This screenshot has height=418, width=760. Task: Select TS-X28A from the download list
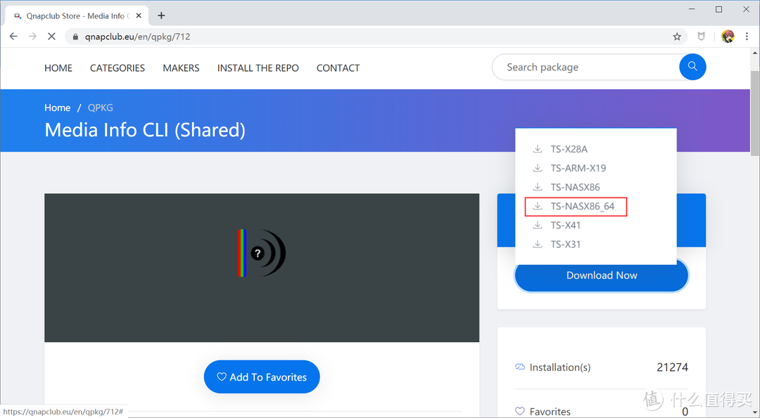point(569,149)
